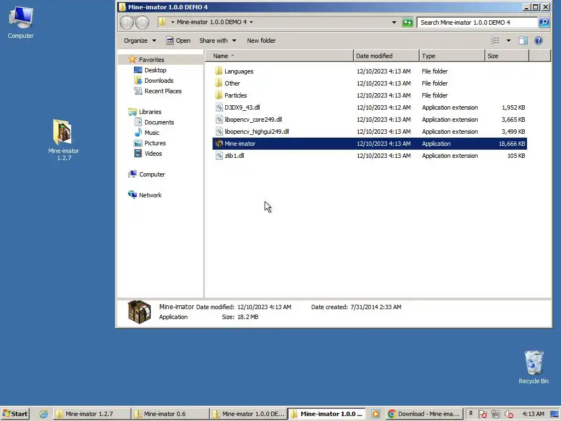This screenshot has height=421, width=561.
Task: Toggle the preview pane icon
Action: click(x=523, y=41)
